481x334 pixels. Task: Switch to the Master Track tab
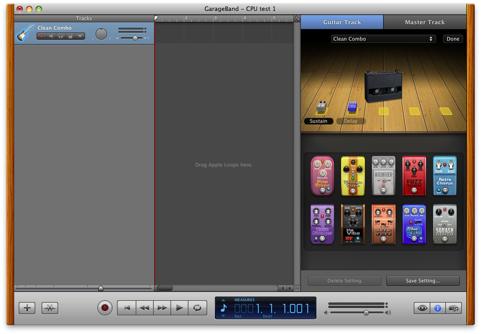click(x=425, y=22)
